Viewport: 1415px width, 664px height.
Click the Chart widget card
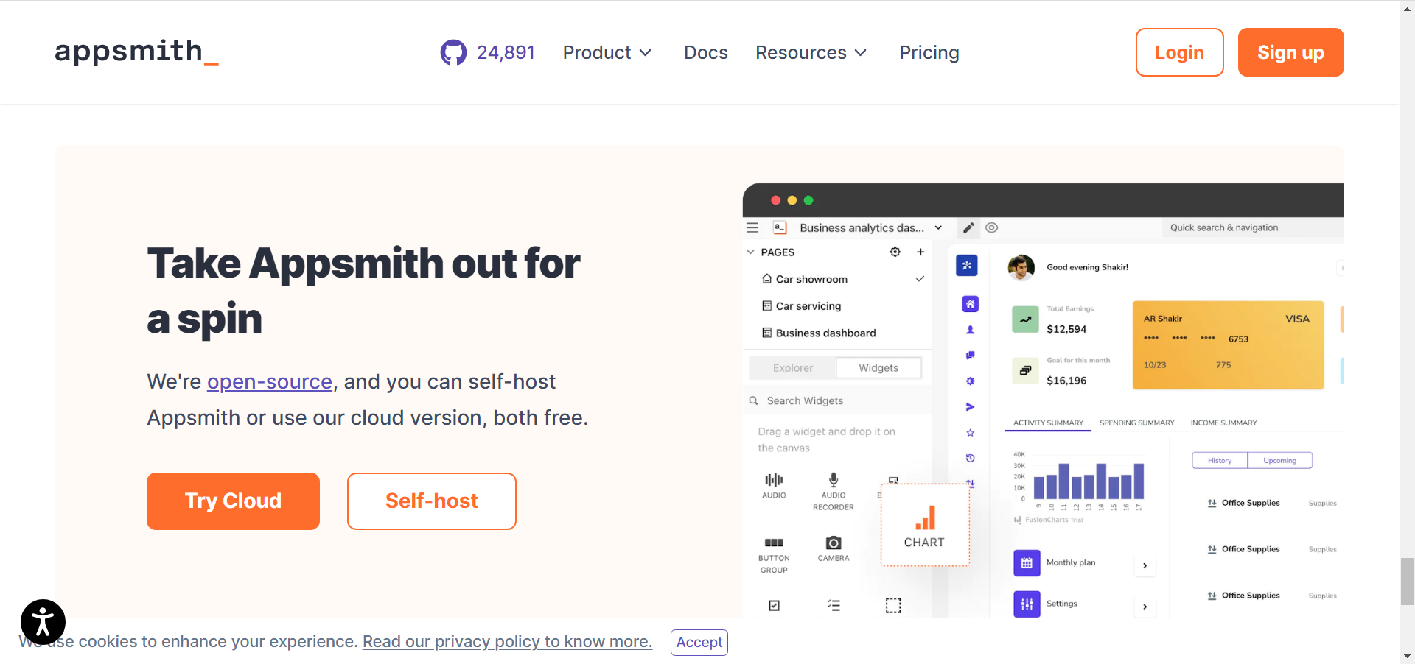point(924,525)
